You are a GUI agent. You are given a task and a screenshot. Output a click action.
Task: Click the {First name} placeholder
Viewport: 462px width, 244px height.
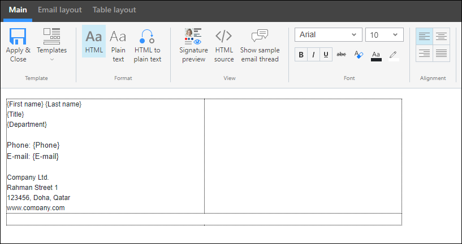coord(25,104)
